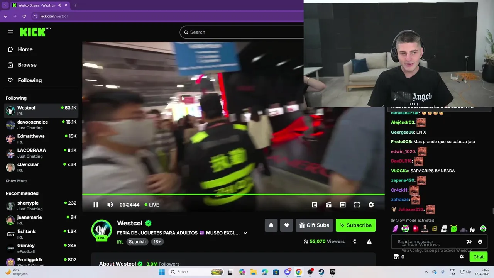Open the IRL category link
This screenshot has width=494, height=278.
tap(120, 242)
